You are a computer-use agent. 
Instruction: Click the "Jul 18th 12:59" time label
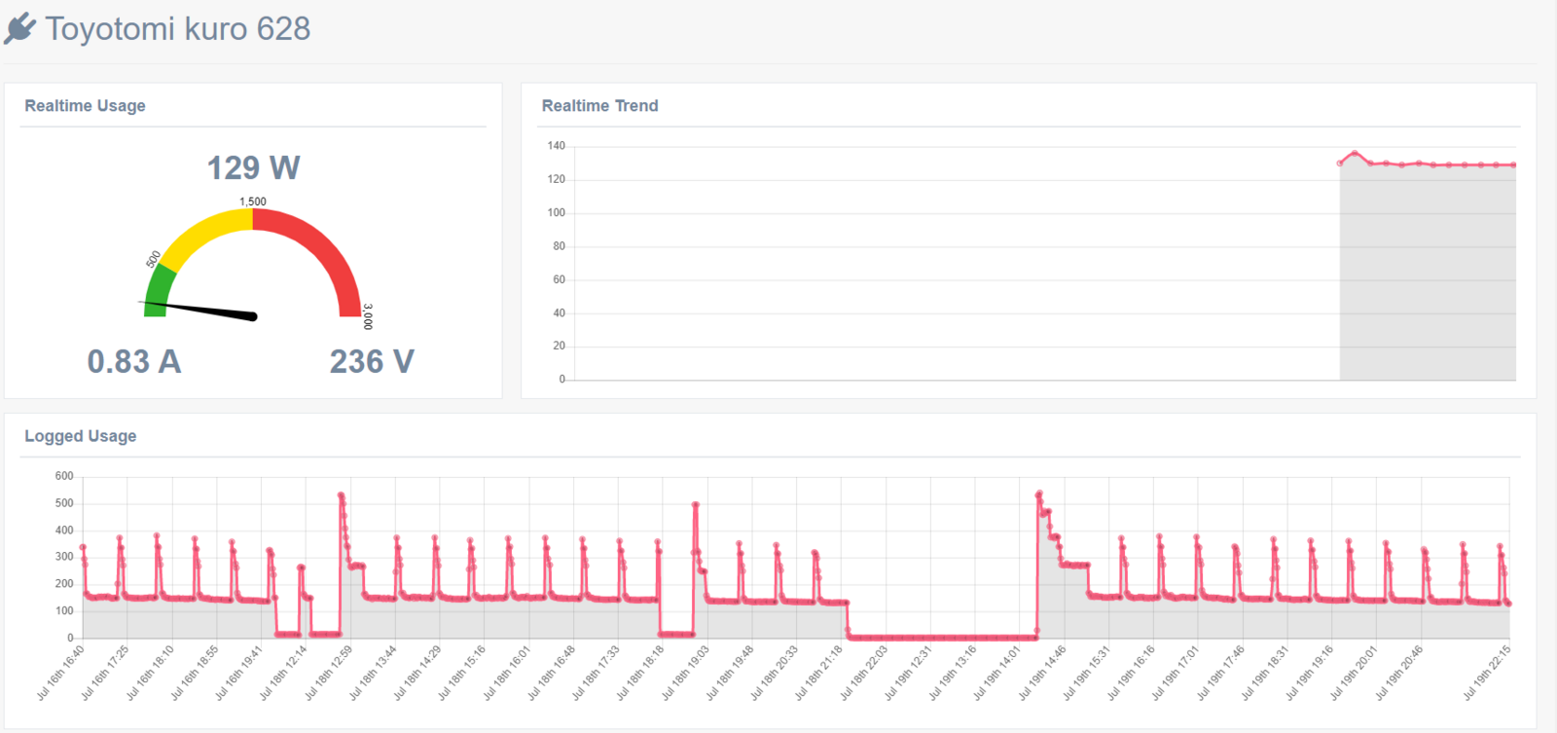328,673
